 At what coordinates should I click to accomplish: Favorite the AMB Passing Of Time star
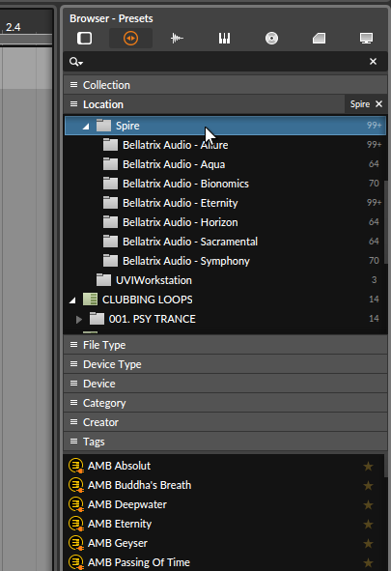368,562
